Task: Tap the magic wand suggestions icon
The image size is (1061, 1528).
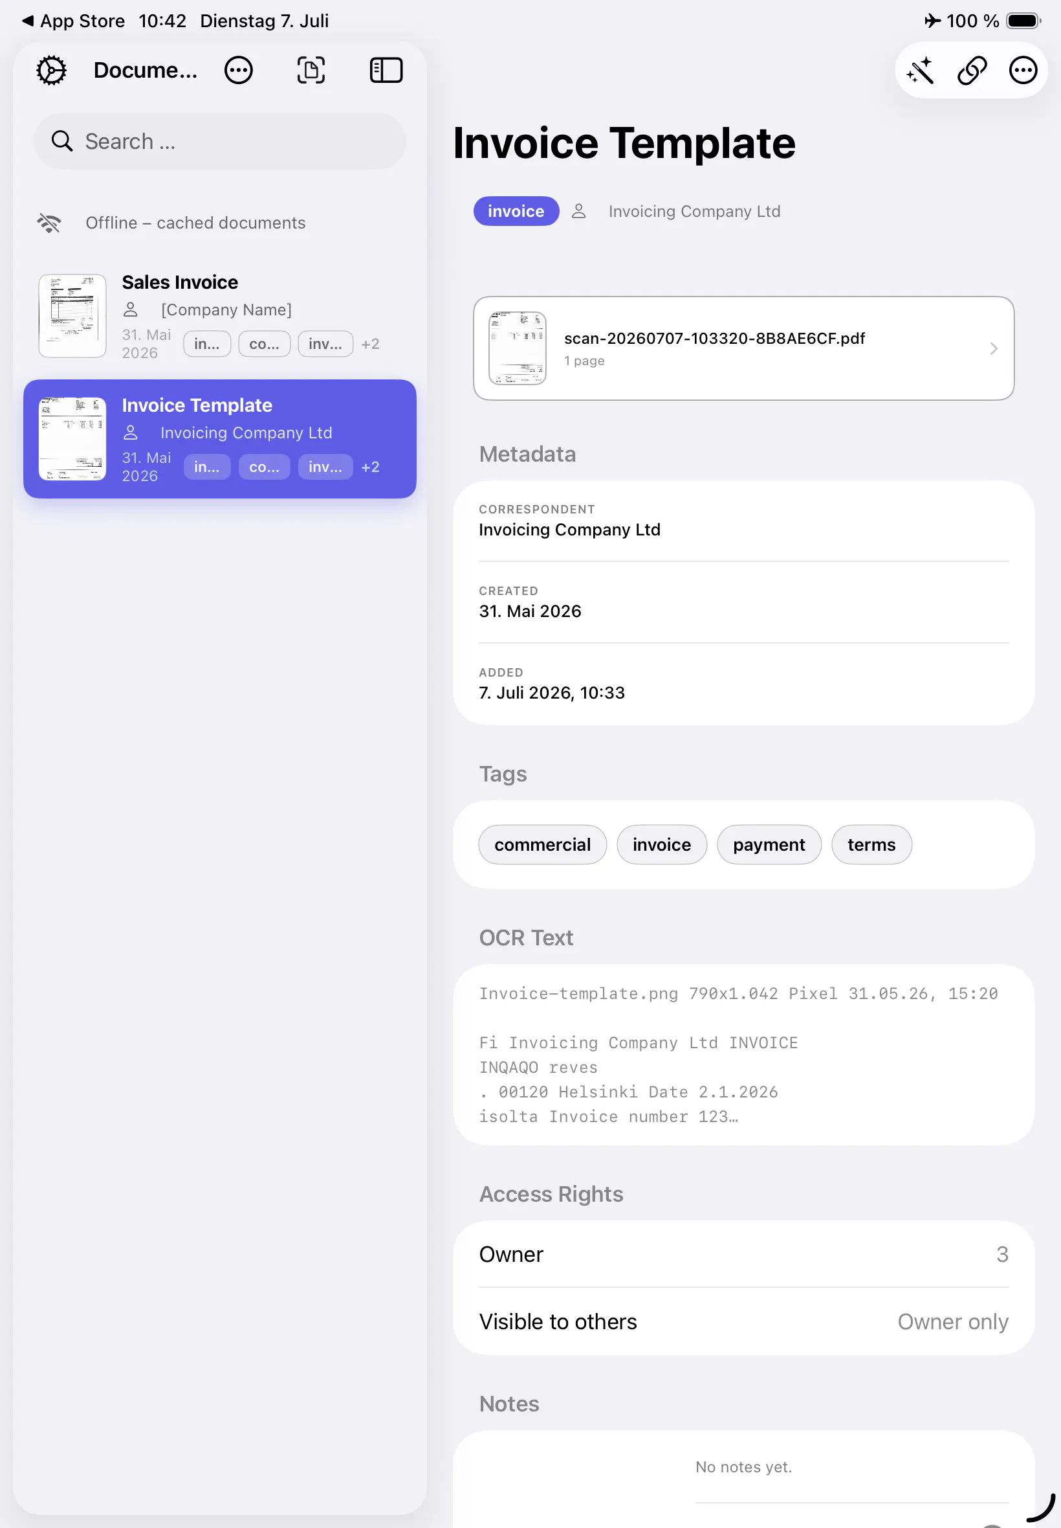Action: [921, 71]
